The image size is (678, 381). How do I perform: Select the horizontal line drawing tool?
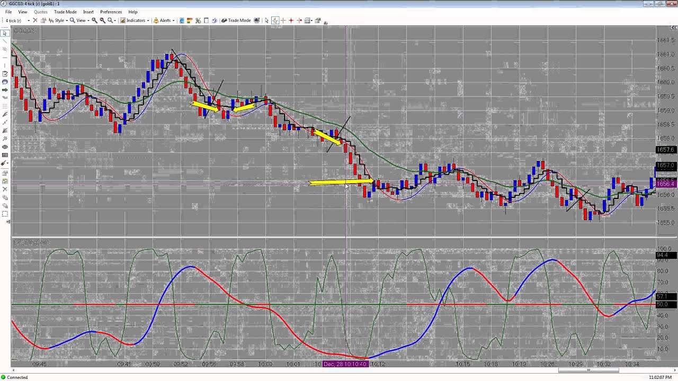click(5, 57)
